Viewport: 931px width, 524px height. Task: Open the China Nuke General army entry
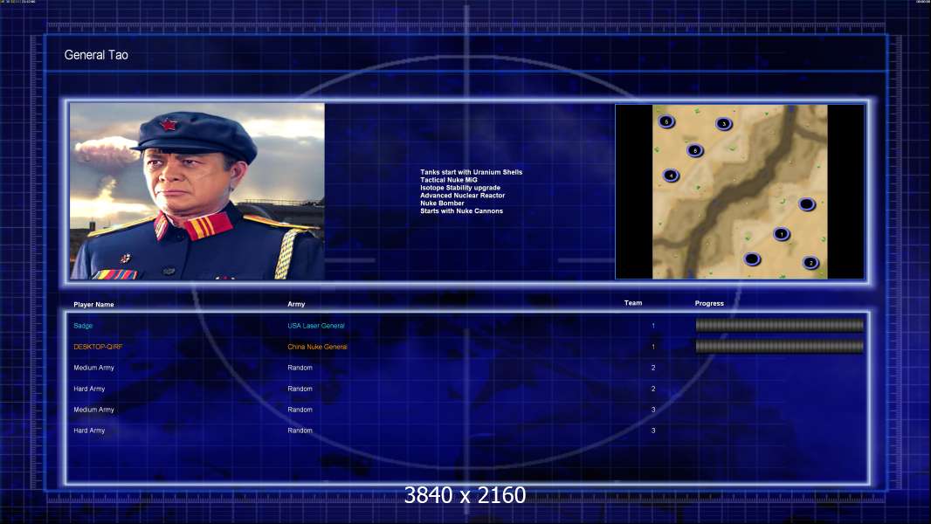point(317,347)
